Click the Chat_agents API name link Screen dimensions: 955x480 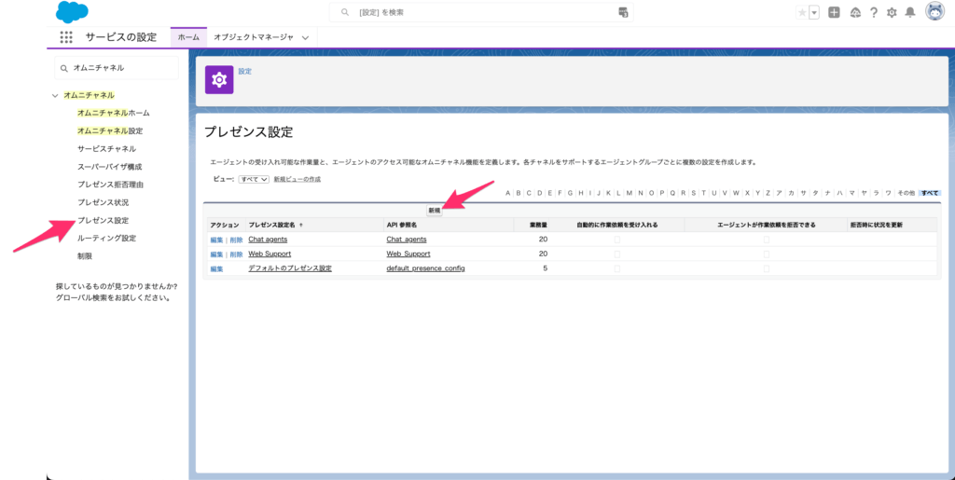[407, 240]
